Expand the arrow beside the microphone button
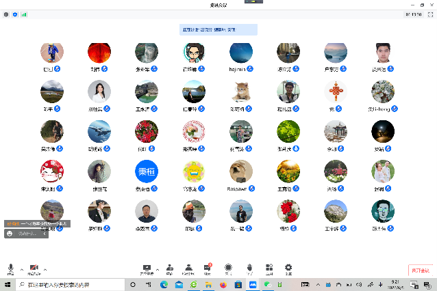This screenshot has width=437, height=291. pyautogui.click(x=21, y=268)
